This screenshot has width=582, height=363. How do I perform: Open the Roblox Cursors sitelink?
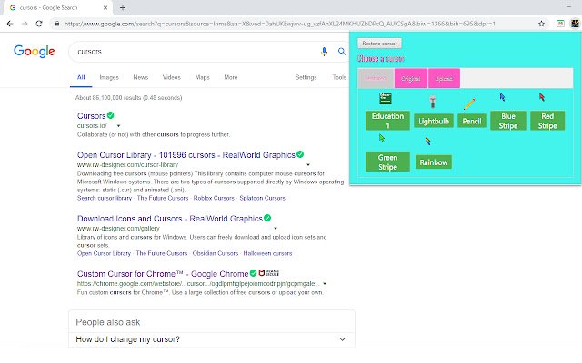[x=214, y=198]
